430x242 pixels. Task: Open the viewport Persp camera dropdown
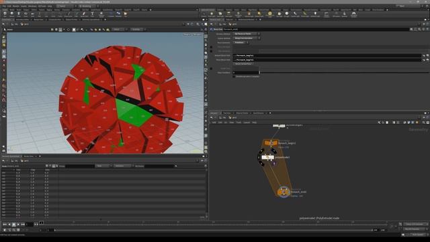187,35
